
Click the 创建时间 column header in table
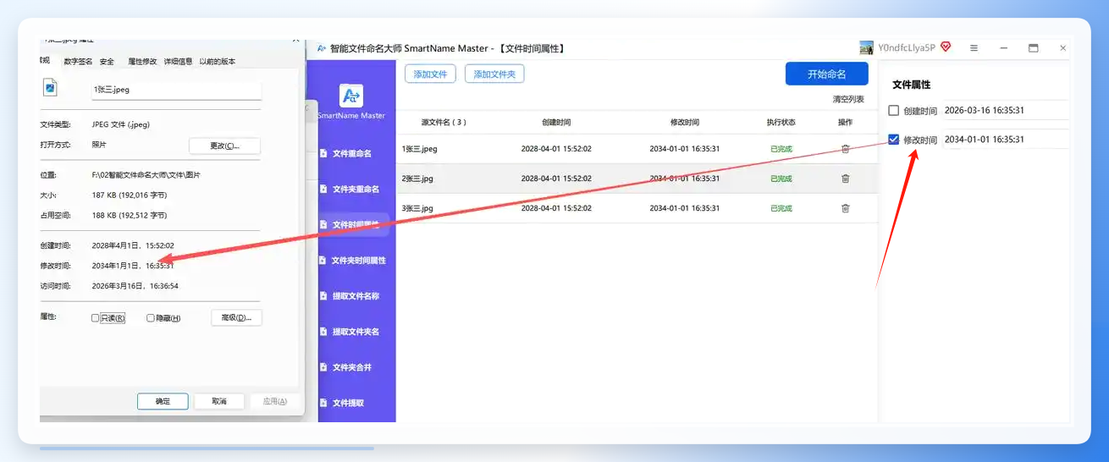pyautogui.click(x=556, y=122)
